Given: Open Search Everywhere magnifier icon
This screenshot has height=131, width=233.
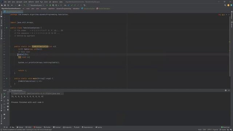Looking at the screenshot, I should coord(225,5).
